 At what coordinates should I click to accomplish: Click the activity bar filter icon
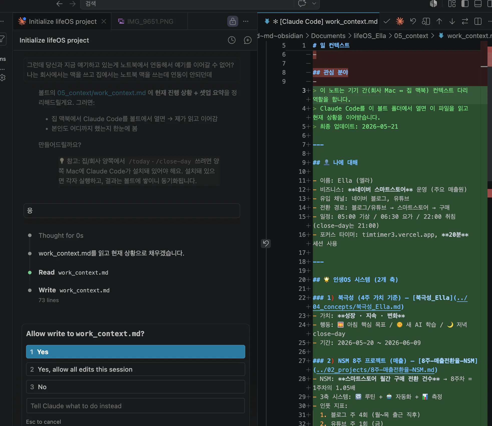(x=2, y=39)
